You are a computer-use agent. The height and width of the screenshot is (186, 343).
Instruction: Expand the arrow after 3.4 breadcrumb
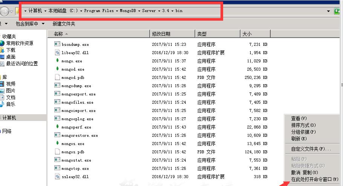[172, 11]
